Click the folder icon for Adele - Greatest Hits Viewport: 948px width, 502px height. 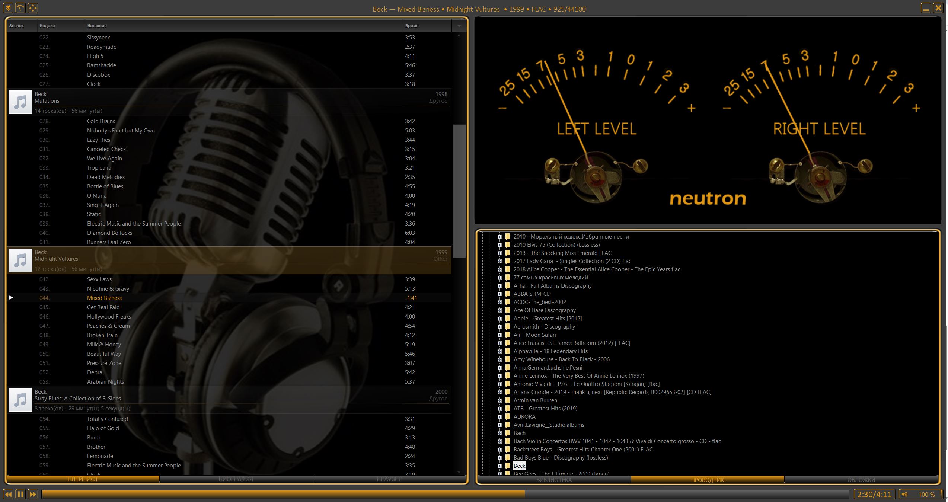(x=507, y=318)
